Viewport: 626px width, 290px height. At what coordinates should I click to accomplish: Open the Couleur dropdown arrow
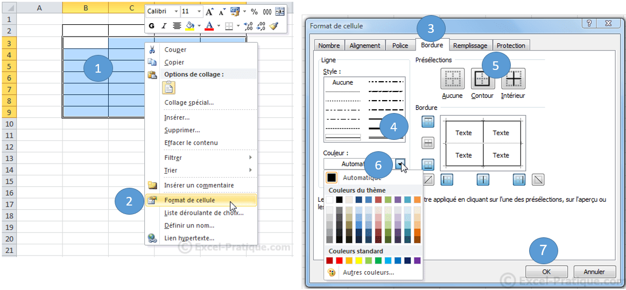(x=401, y=164)
